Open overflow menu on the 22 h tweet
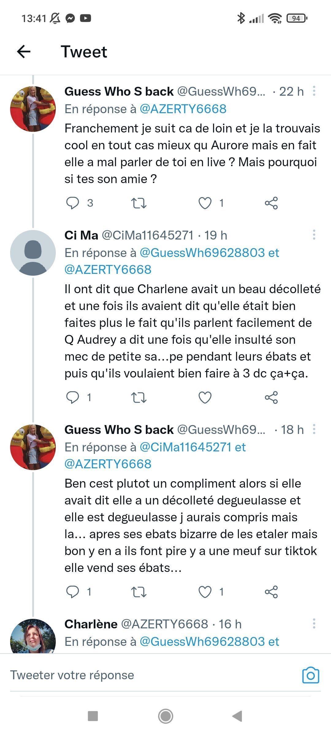The width and height of the screenshot is (331, 736). tap(314, 91)
